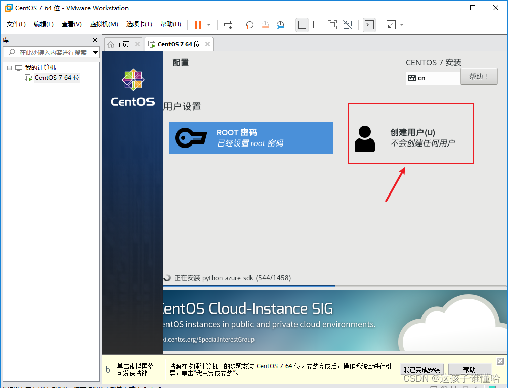Screen dimensions: 508x388
Task: Maximize the VMware Workstation window
Action: [x=473, y=8]
